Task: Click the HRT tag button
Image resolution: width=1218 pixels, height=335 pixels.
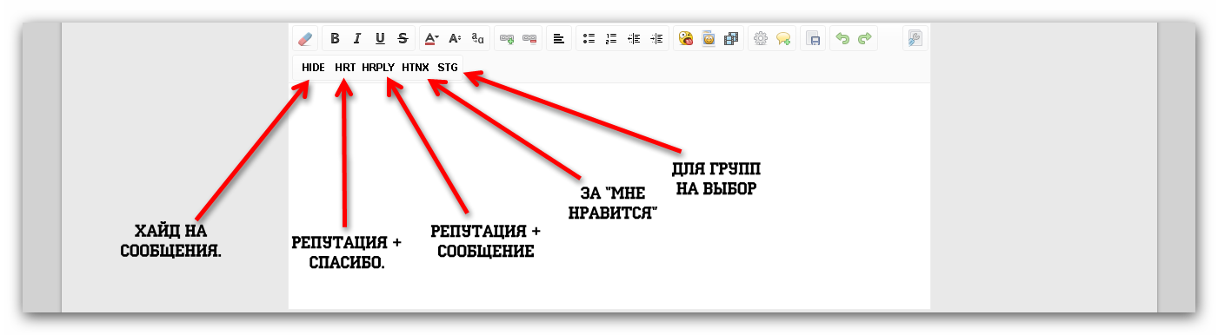Action: point(345,67)
